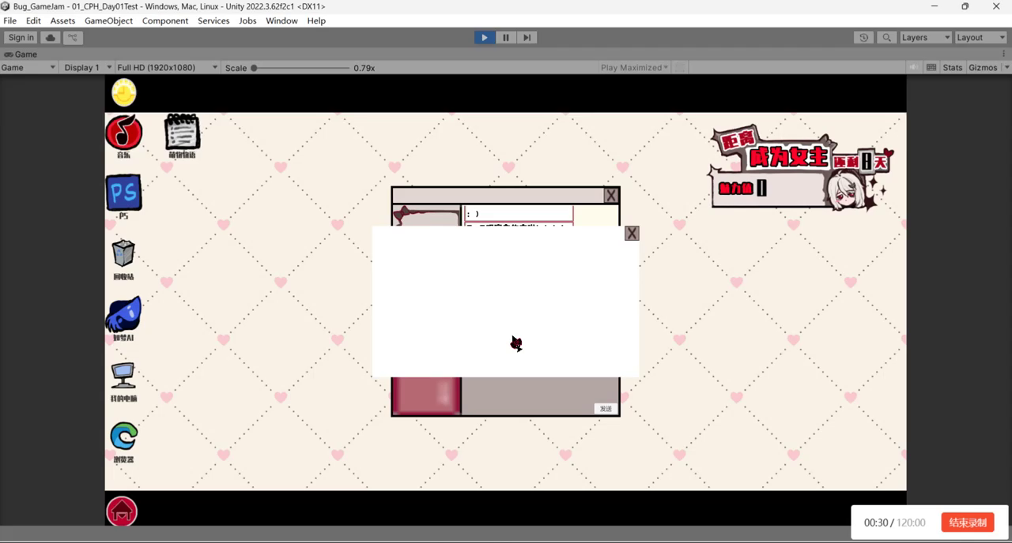The height and width of the screenshot is (543, 1012).
Task: Toggle the Stats overlay in Game view
Action: pyautogui.click(x=952, y=68)
